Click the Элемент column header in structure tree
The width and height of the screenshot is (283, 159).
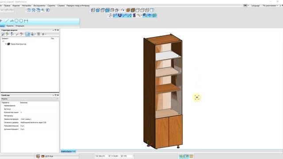pyautogui.click(x=5, y=38)
